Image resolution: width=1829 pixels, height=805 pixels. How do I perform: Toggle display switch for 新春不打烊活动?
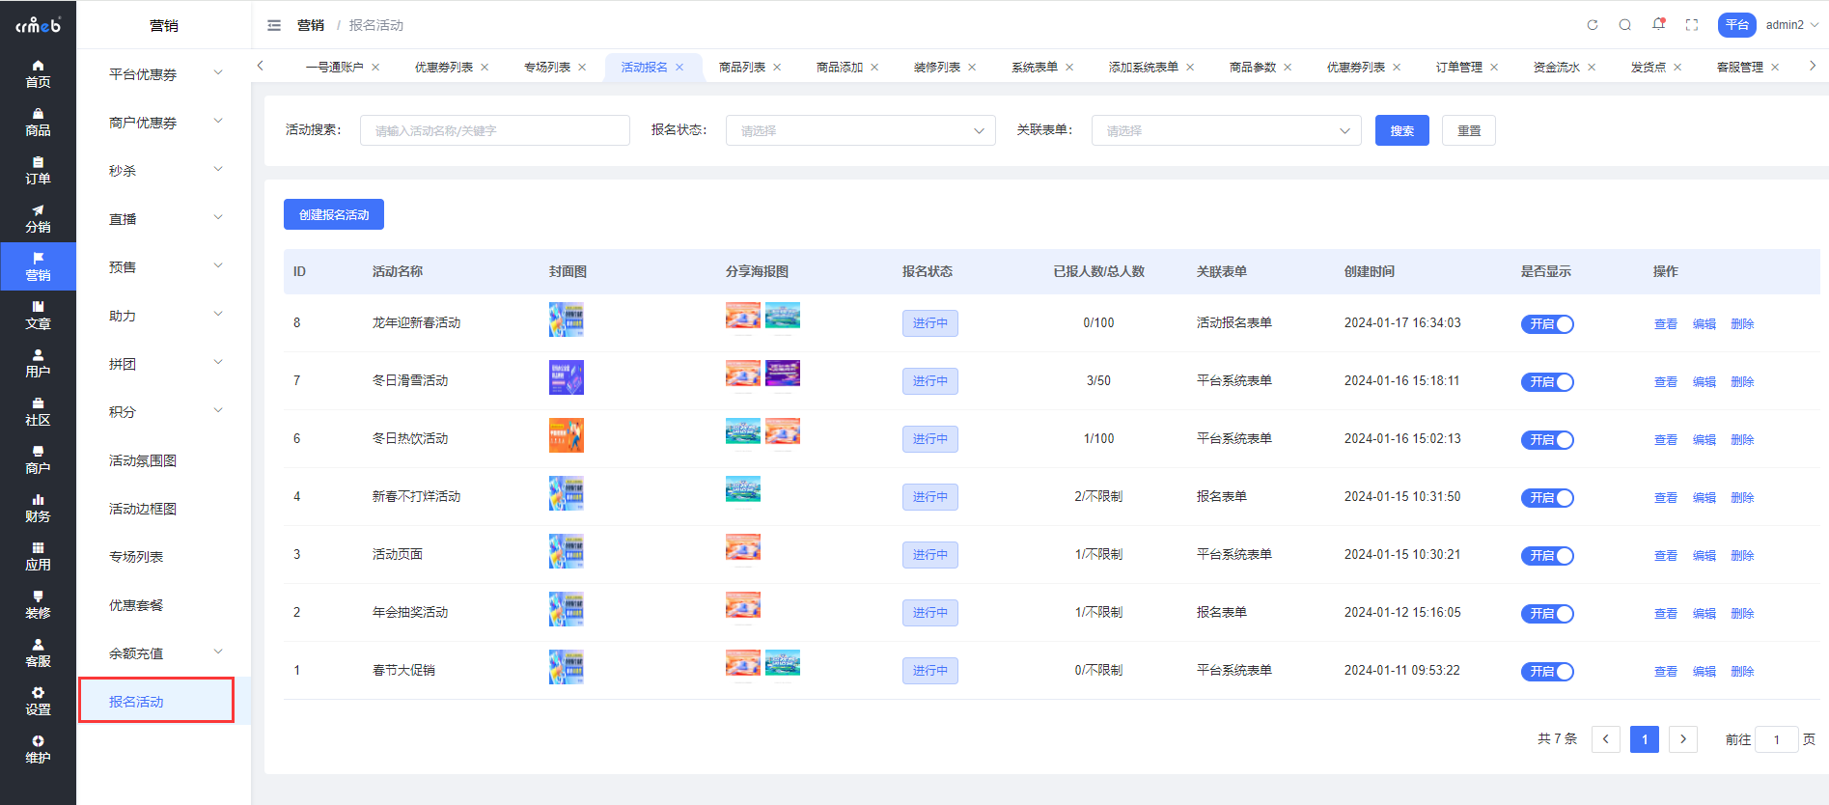1547,498
